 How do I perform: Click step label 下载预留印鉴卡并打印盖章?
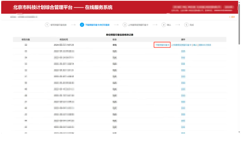pos(97,25)
